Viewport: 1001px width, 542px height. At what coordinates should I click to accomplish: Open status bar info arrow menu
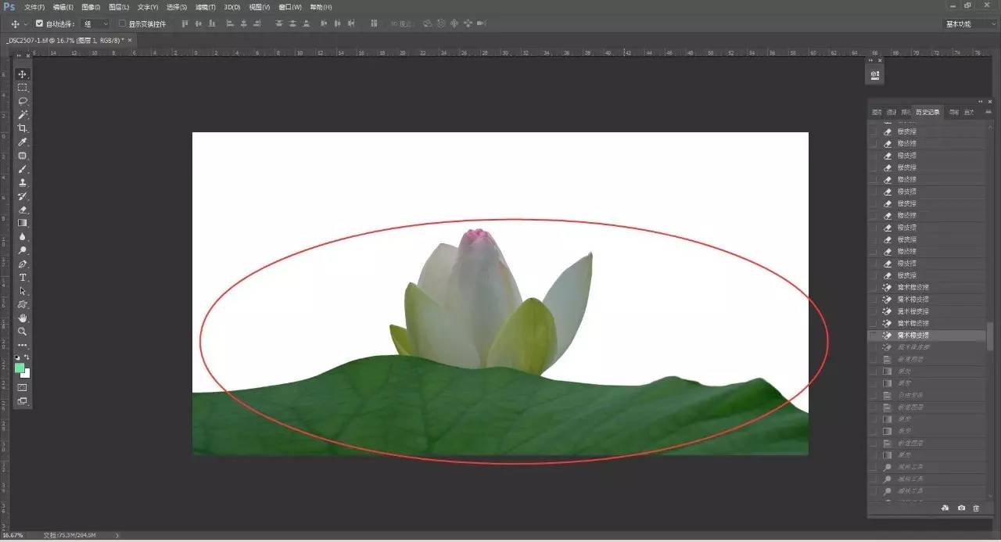point(118,536)
